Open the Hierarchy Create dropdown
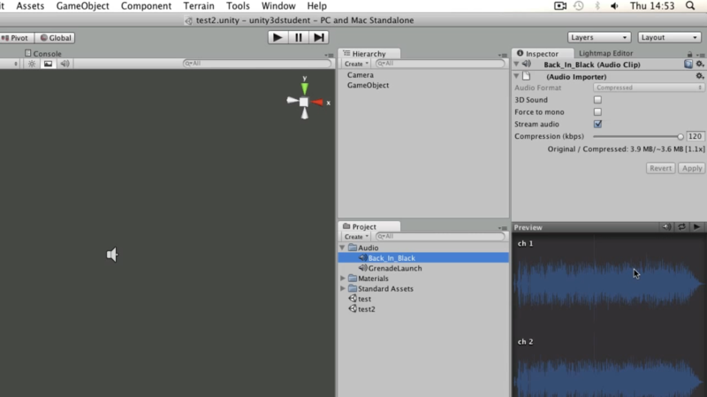This screenshot has height=397, width=707. point(356,64)
